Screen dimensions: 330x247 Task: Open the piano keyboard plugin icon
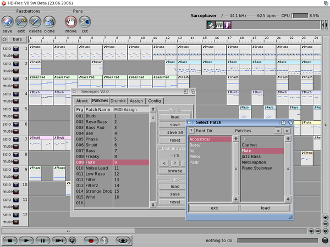point(219,25)
